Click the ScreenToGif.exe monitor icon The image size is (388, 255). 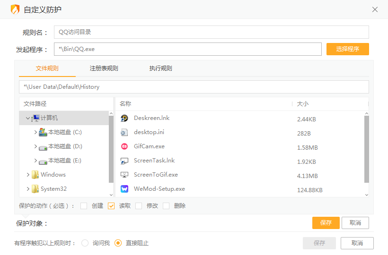(x=124, y=175)
